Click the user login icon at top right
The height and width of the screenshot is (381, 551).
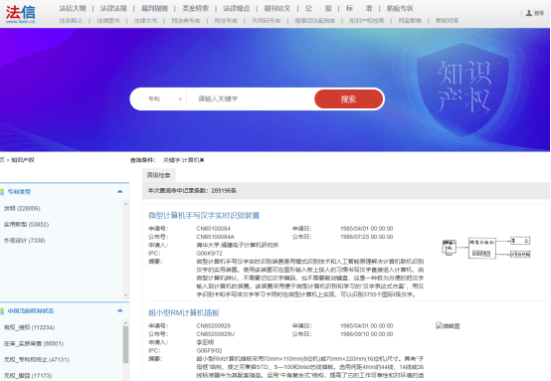click(529, 13)
